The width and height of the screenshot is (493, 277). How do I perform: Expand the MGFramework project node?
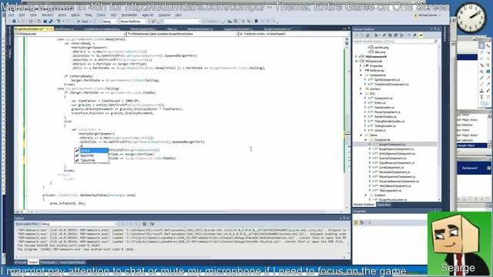[x=356, y=56]
